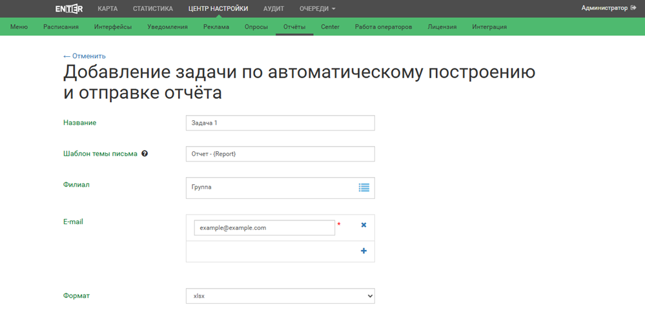
Task: Click the Администратор user link
Action: [604, 8]
